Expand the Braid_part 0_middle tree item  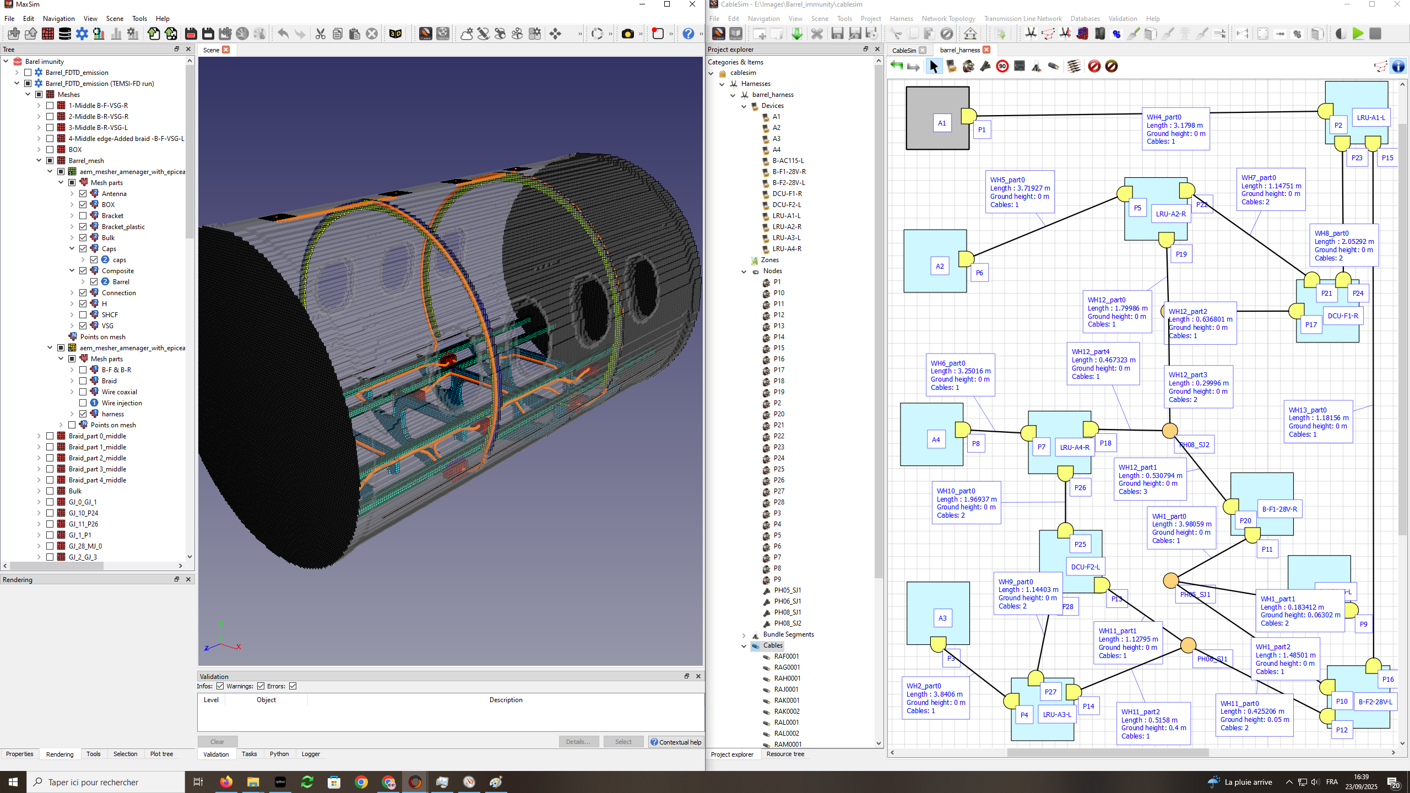[x=39, y=436]
